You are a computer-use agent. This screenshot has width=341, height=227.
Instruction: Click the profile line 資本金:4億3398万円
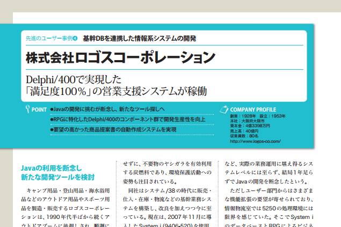[x=250, y=126]
